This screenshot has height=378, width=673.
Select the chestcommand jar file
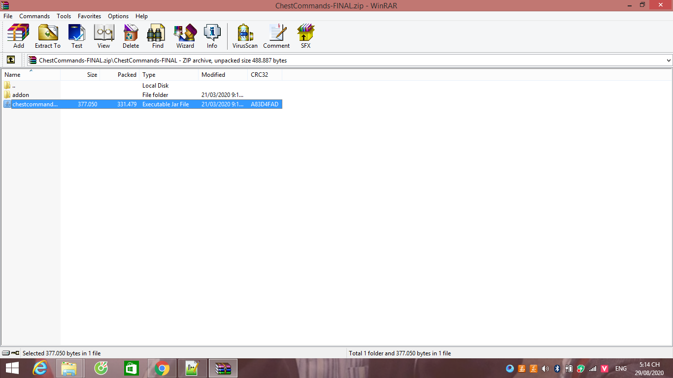(x=142, y=104)
